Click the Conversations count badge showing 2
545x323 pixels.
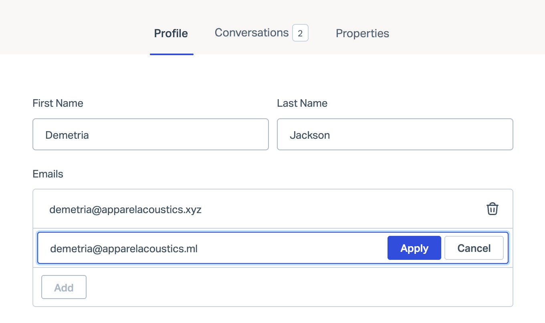tap(300, 33)
